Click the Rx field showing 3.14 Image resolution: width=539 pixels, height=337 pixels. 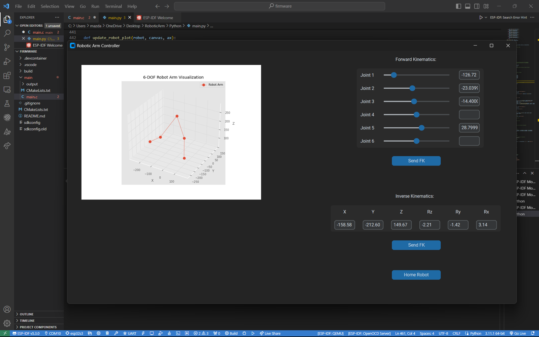click(x=486, y=225)
